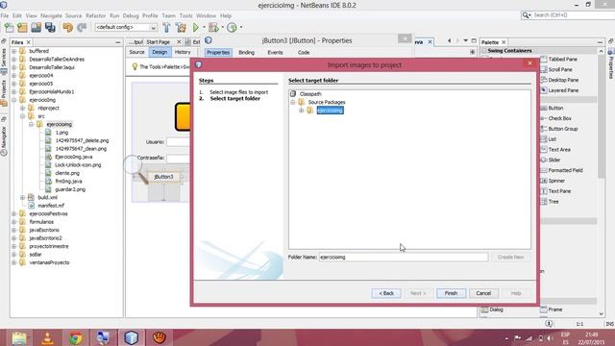Viewport: 615px width, 346px height.
Task: Close the Import images dialog
Action: pos(529,63)
